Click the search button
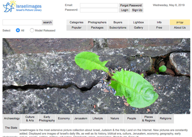The height and width of the screenshot is (137, 192). (47, 22)
